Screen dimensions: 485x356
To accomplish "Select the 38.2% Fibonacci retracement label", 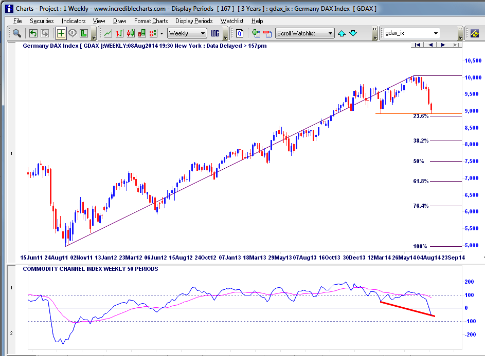I will 421,141.
